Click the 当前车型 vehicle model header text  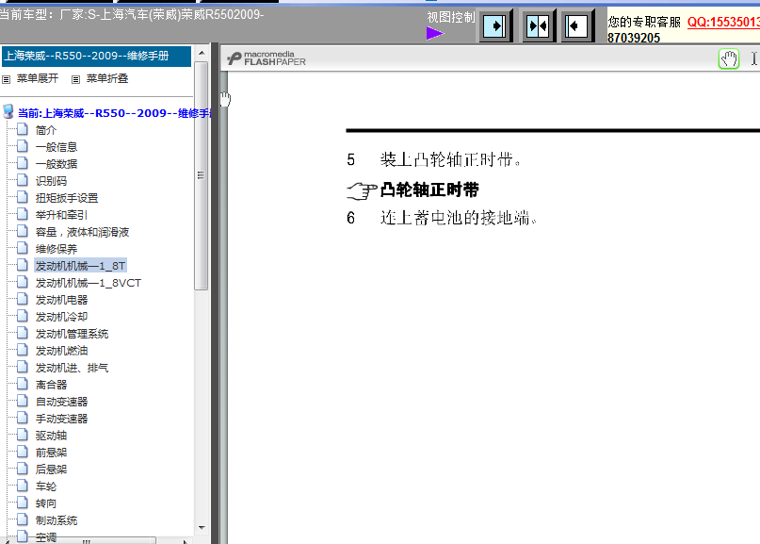click(131, 14)
